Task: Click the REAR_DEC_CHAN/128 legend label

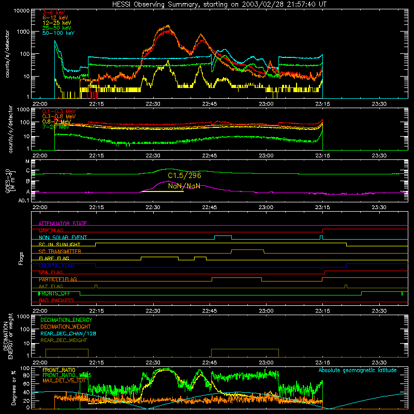Action: click(x=68, y=333)
